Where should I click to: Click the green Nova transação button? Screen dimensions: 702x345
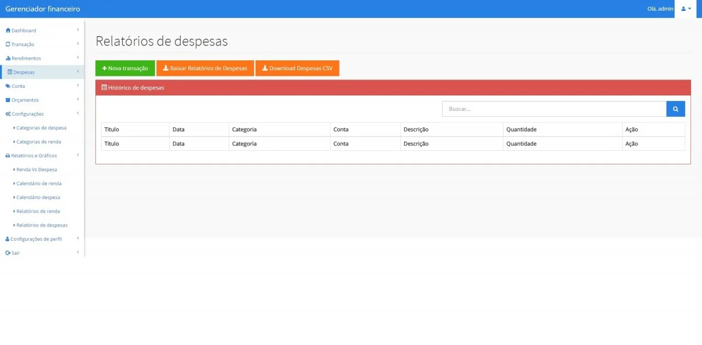[x=125, y=69]
